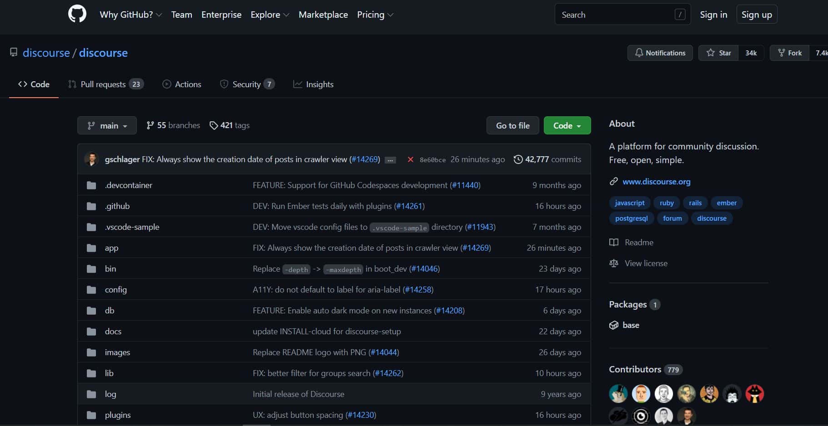Viewport: 828px width, 426px height.
Task: Select the javascript topic tag
Action: pyautogui.click(x=629, y=203)
